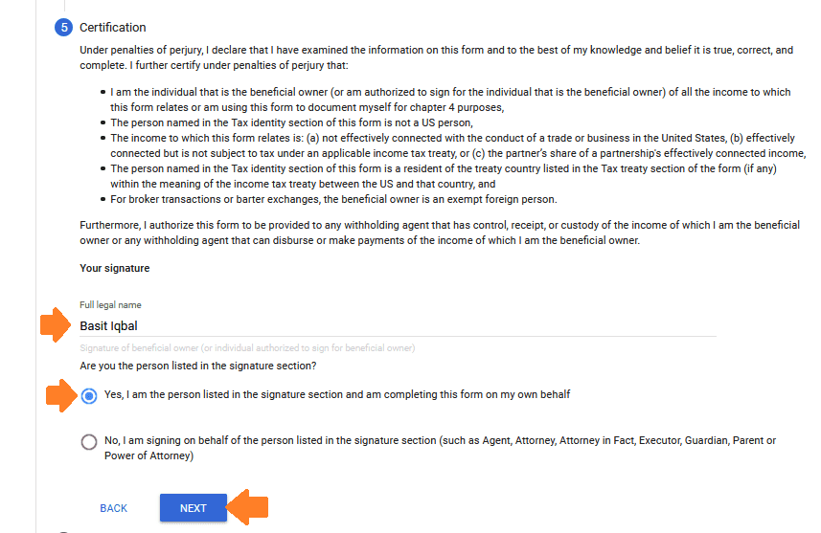The height and width of the screenshot is (533, 821).
Task: Click the "Furthermore, I authorize this form" paragraph
Action: [440, 233]
